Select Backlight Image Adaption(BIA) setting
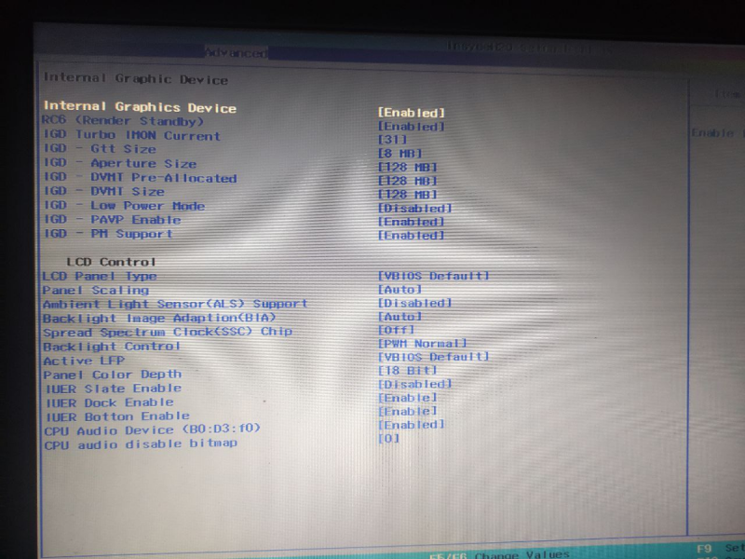 point(159,318)
